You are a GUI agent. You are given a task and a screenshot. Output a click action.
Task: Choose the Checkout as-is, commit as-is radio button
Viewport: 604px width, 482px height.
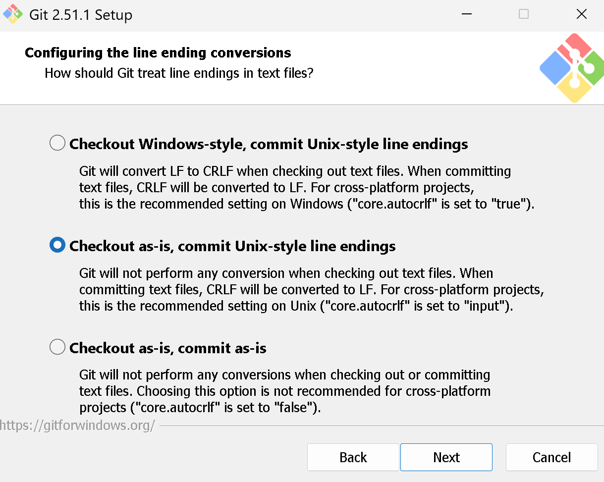(x=57, y=348)
